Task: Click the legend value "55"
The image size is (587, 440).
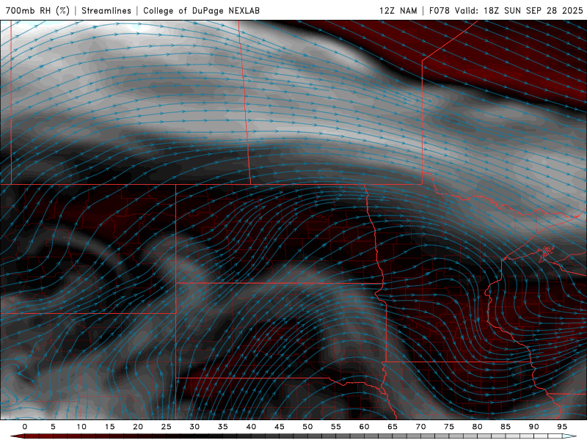Action: [x=336, y=427]
